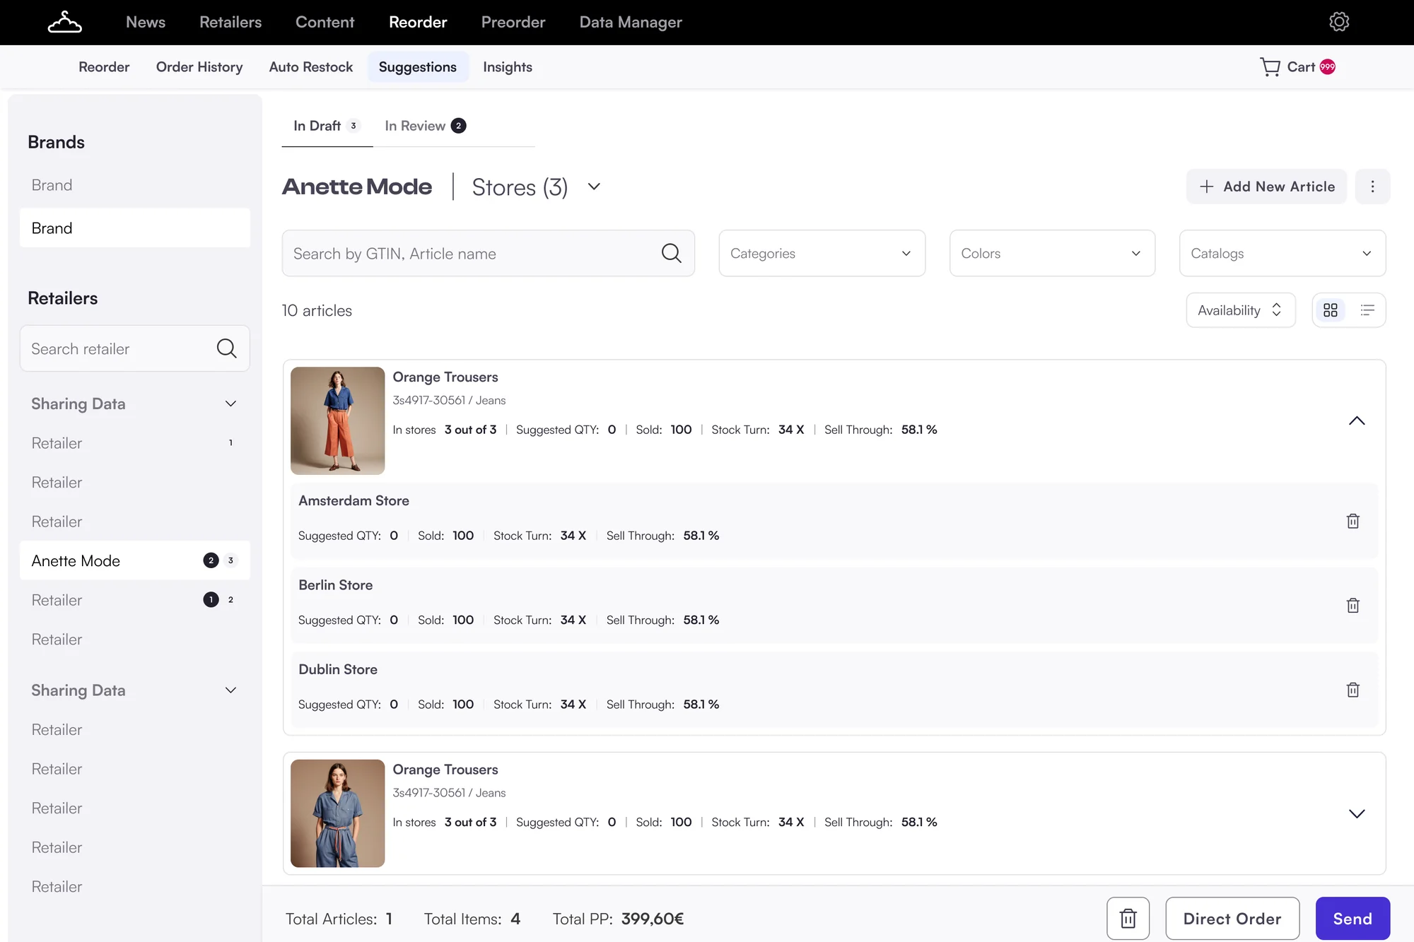
Task: Open the three-dot more options menu
Action: (1372, 187)
